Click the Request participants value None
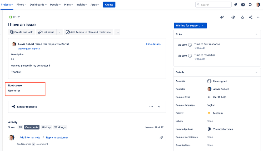The image size is (263, 151). [210, 137]
